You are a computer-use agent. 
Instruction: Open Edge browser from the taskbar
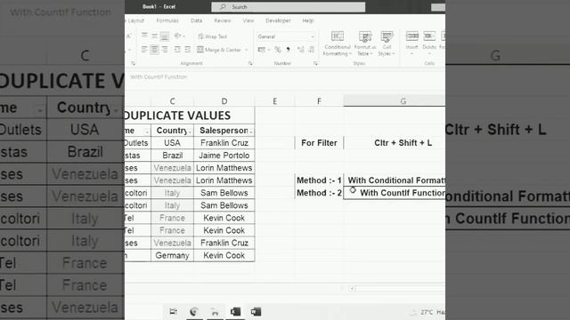(x=194, y=312)
